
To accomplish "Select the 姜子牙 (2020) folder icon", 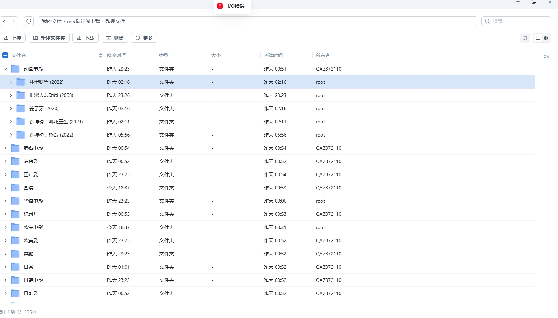I will [21, 108].
